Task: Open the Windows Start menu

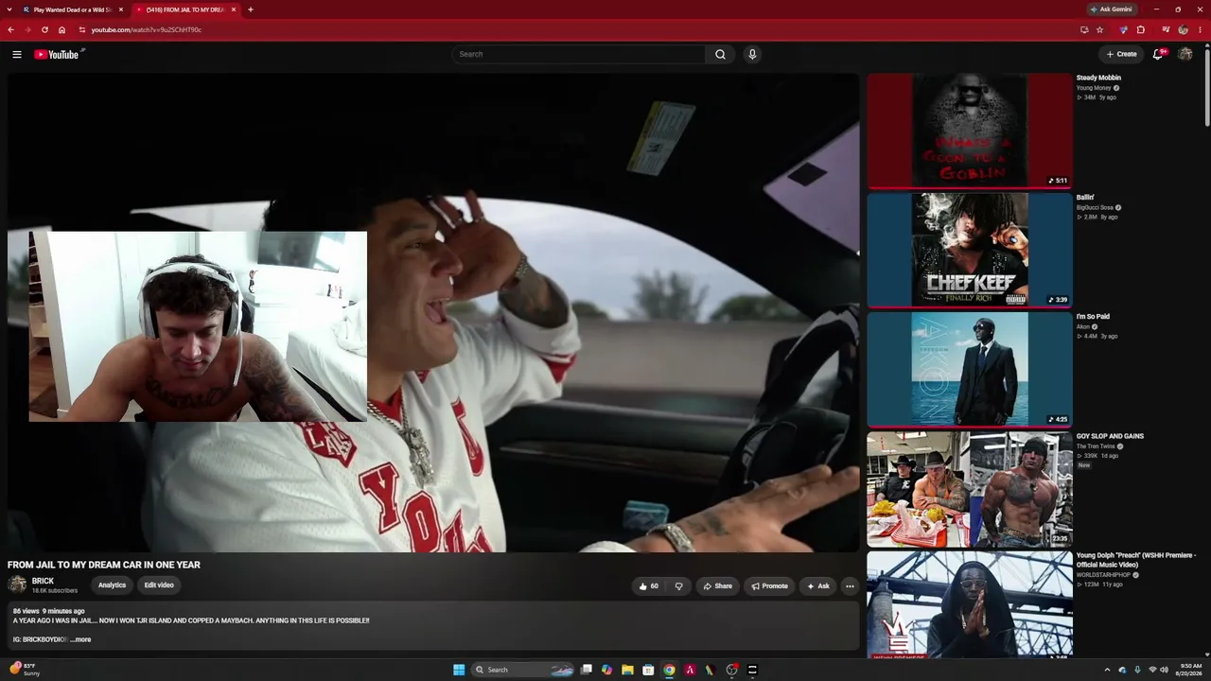Action: [459, 670]
